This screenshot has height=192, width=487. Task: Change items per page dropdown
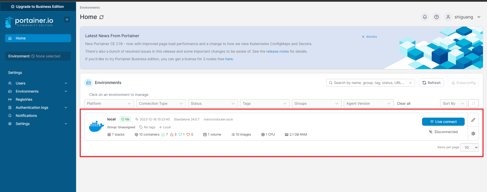click(470, 147)
